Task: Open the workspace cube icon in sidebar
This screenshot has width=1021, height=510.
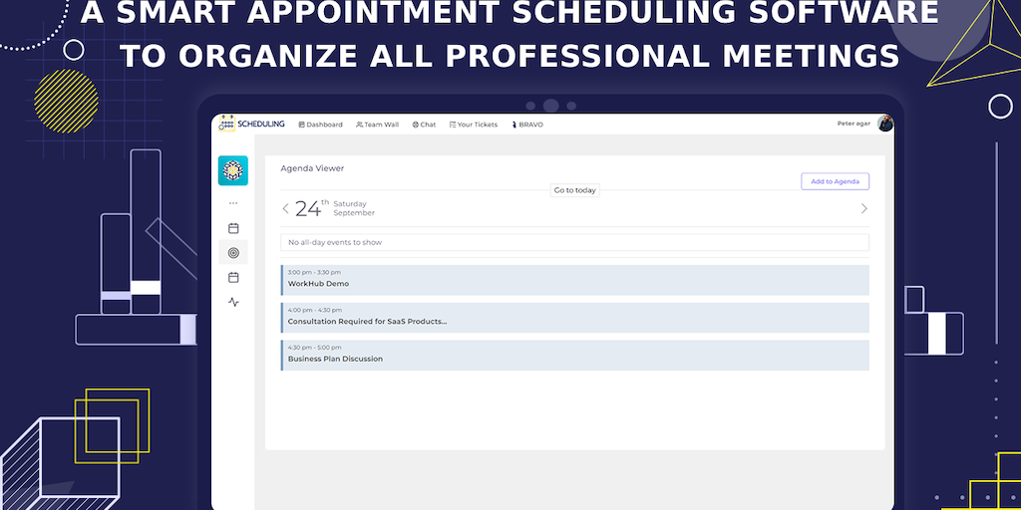Action: (233, 170)
